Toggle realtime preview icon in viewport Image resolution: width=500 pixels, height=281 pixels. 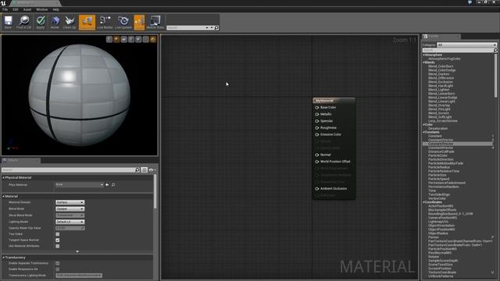tap(153, 39)
